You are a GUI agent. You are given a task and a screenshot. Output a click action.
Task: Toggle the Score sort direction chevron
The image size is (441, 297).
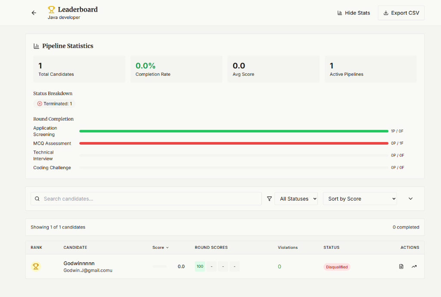point(168,247)
